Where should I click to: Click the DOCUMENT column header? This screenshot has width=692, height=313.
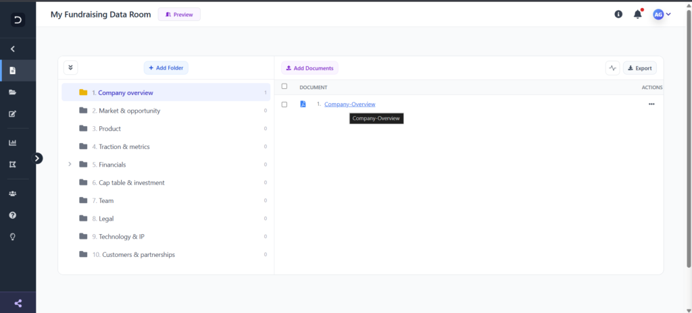pyautogui.click(x=314, y=87)
